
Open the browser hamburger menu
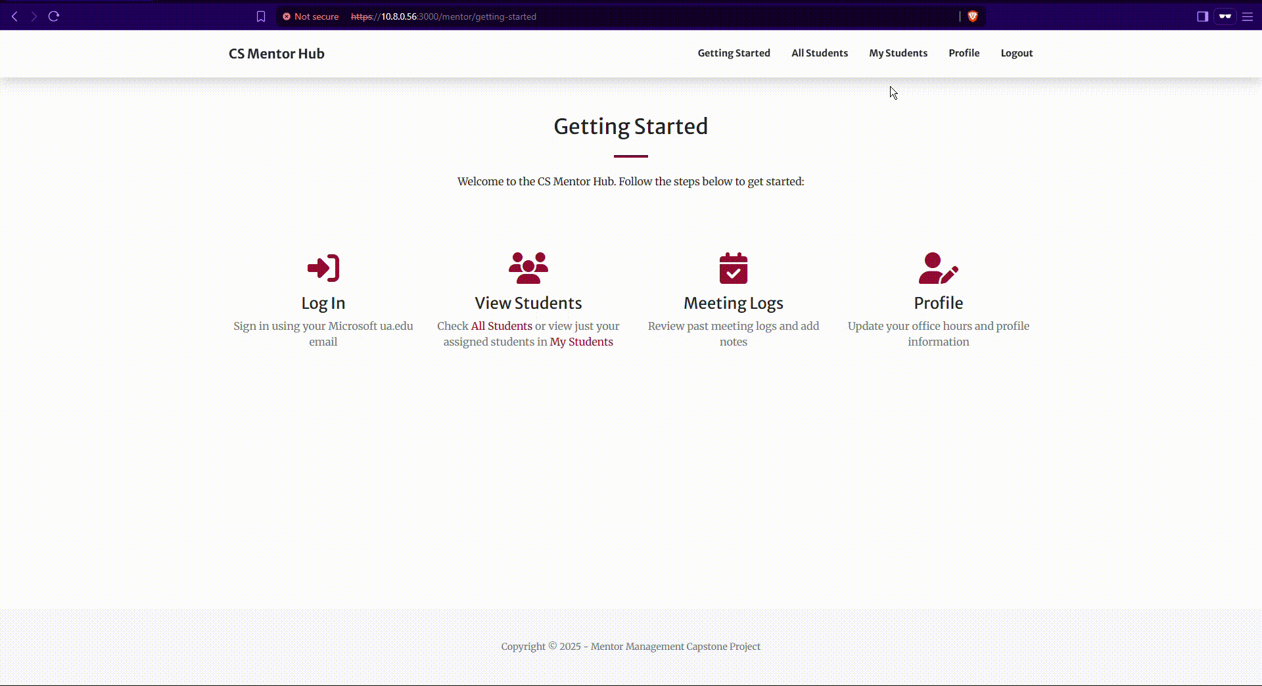point(1248,16)
